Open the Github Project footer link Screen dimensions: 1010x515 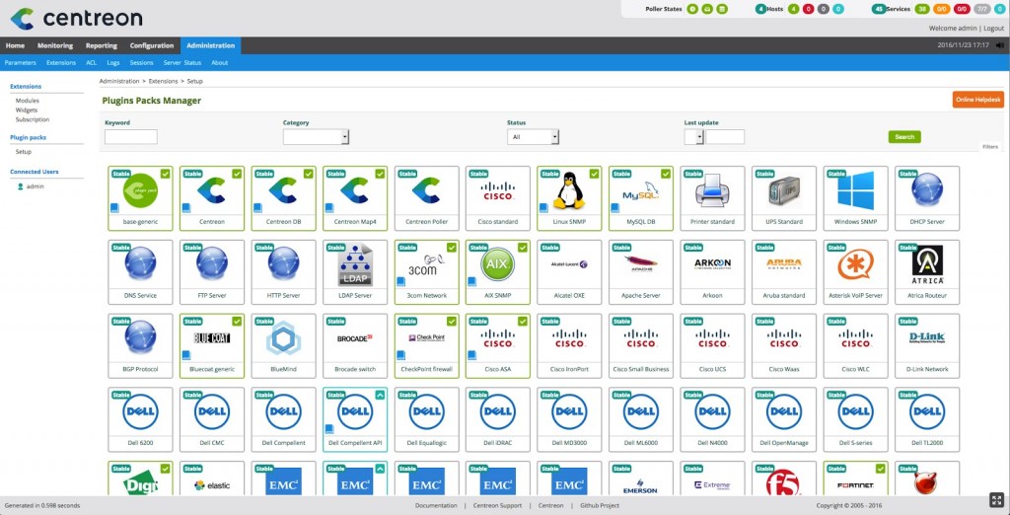pos(600,505)
